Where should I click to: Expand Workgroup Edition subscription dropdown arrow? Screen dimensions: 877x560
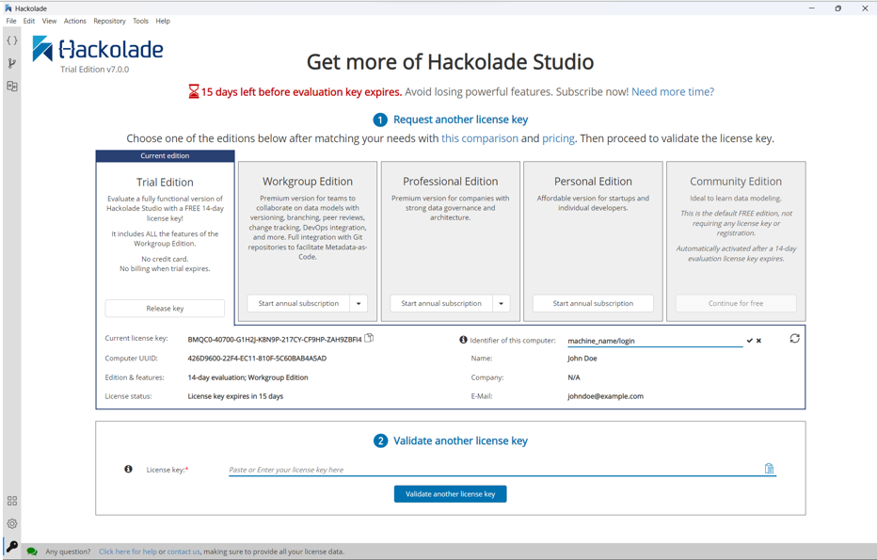[359, 302]
